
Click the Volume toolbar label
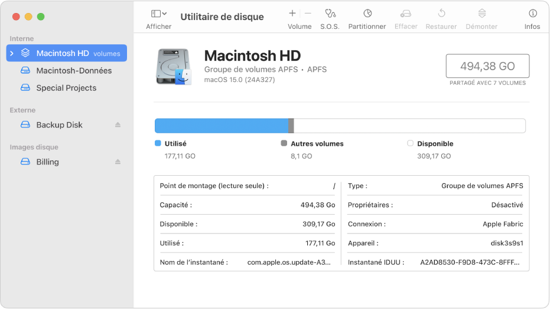pyautogui.click(x=300, y=27)
